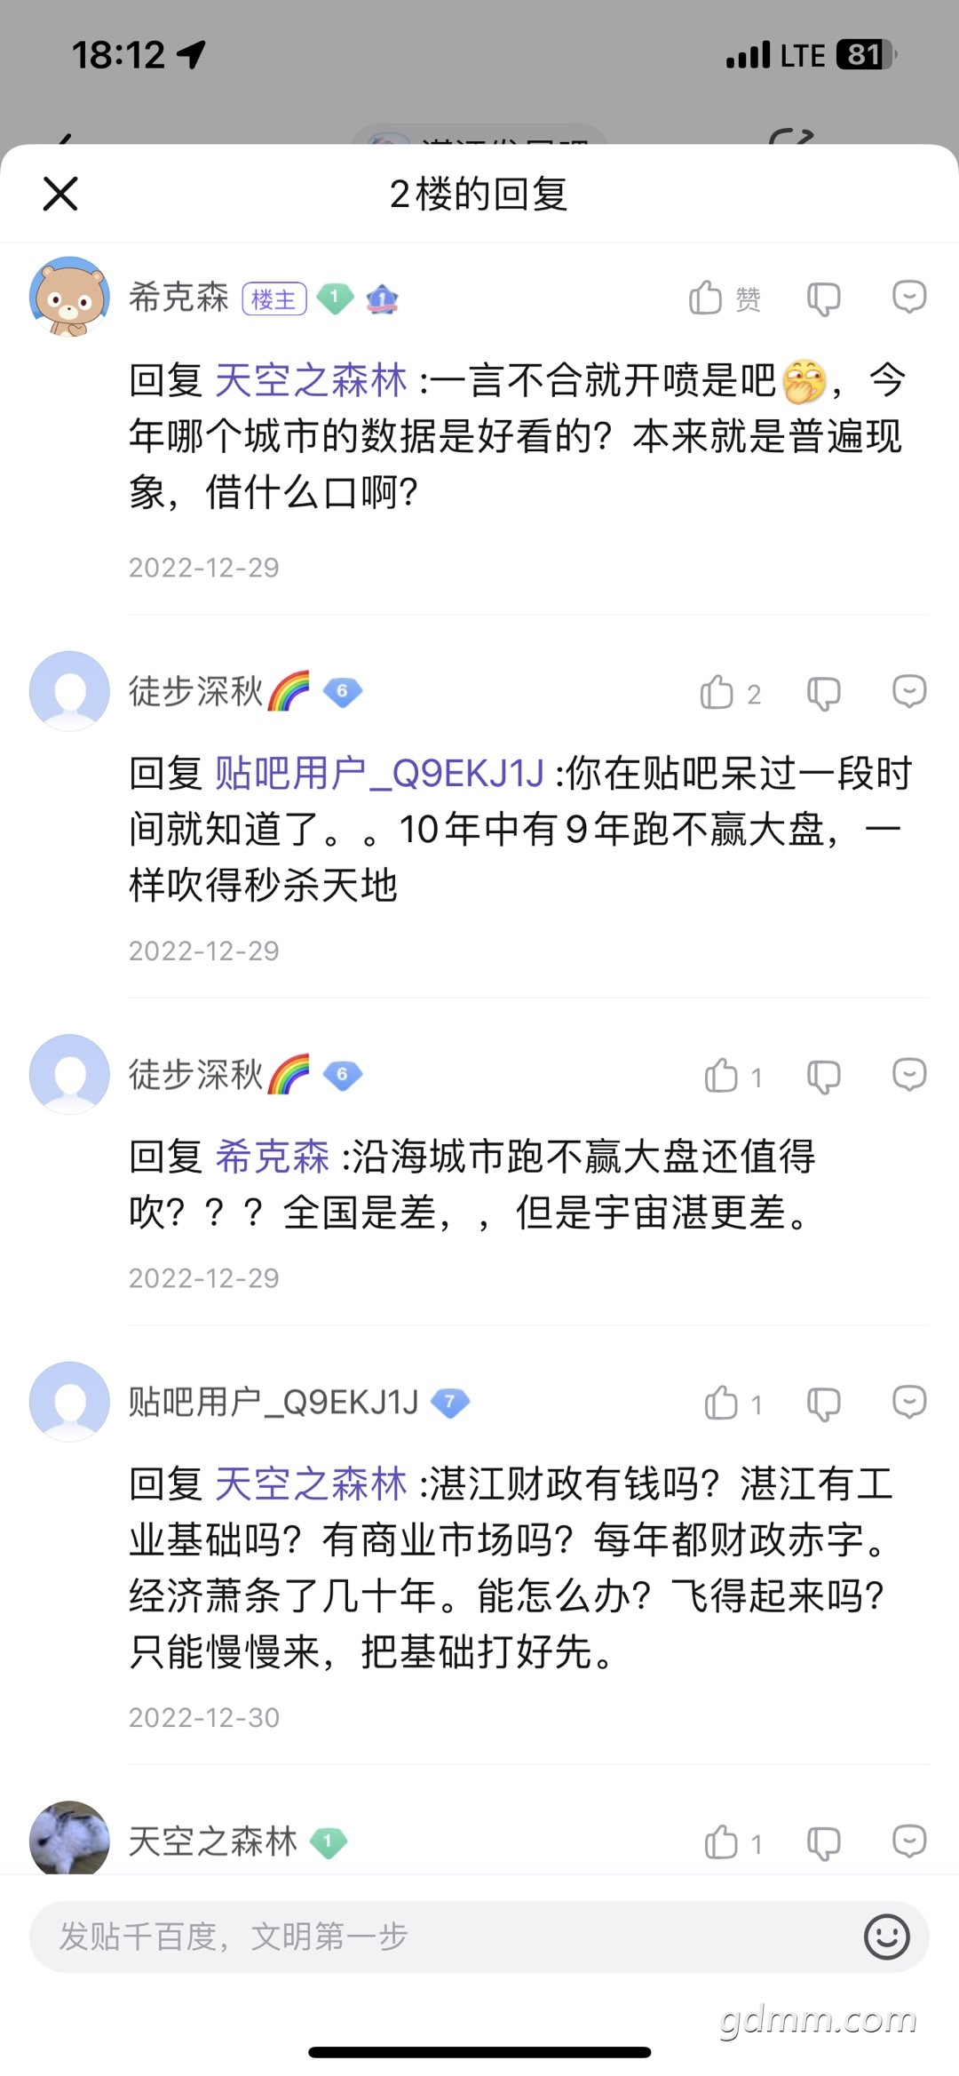This screenshot has height=2076, width=959.
Task: Close the 2楼的回复 panel
Action: tap(60, 194)
